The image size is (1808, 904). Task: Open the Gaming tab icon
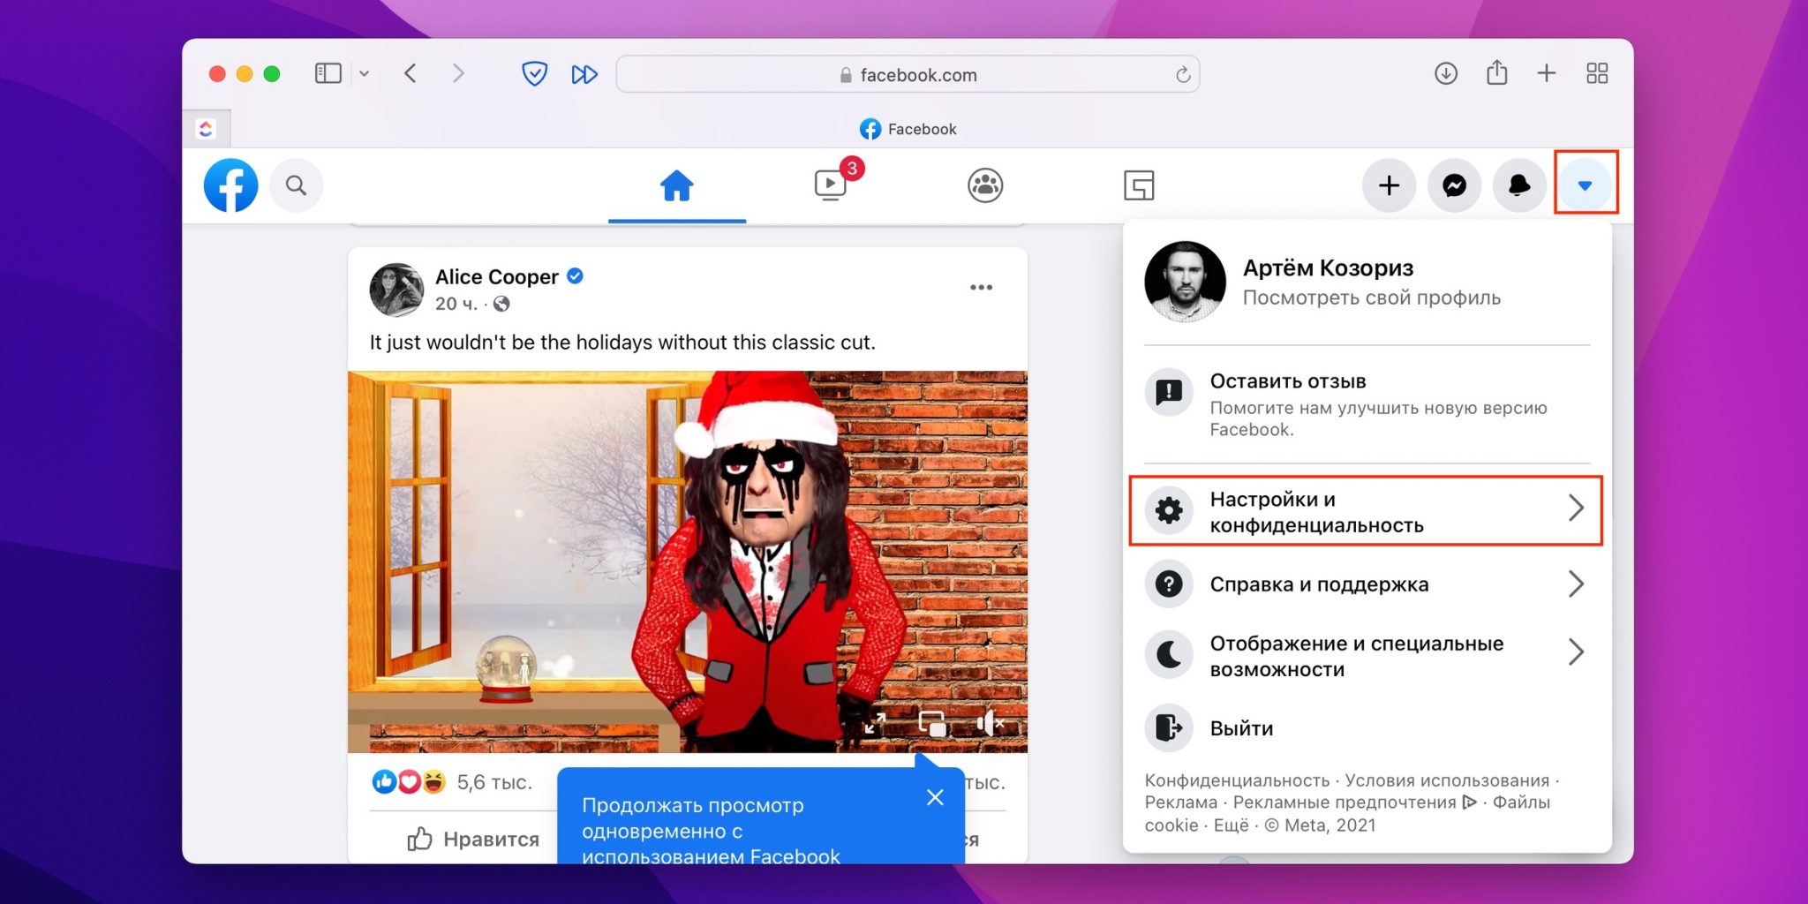click(x=1139, y=185)
